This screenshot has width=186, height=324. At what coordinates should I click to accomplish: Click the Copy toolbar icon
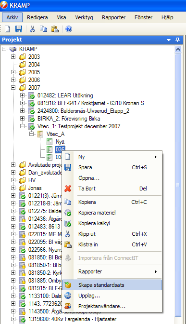coord(43,29)
